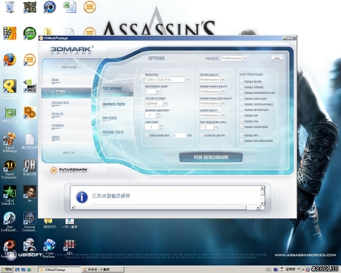Screen dimensions: 341x273
Task: Open the film strip media shortcut icon
Action: coord(10,33)
